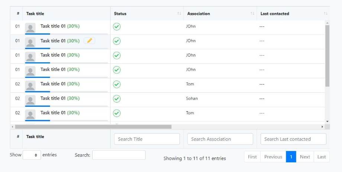Click the avatar icon in the first row
The image size is (342, 172).
[x=30, y=28]
